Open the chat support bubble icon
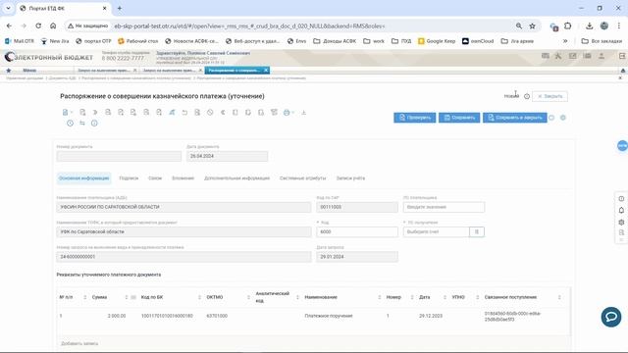The image size is (628, 353). (611, 317)
